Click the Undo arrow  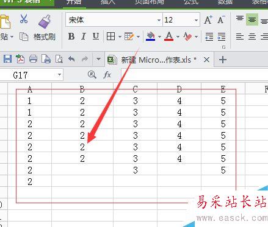(71, 59)
